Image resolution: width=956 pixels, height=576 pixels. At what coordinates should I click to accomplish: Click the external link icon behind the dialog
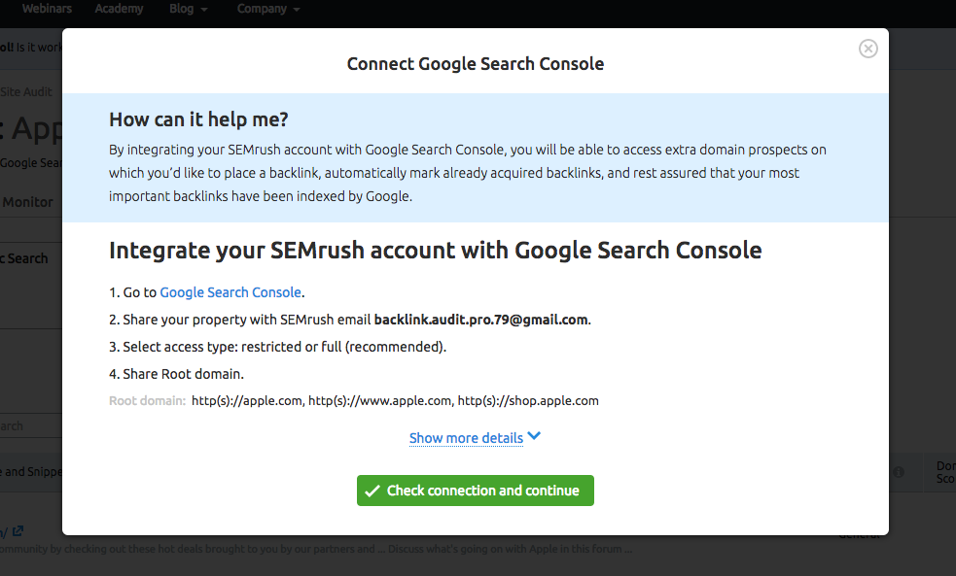pyautogui.click(x=18, y=531)
